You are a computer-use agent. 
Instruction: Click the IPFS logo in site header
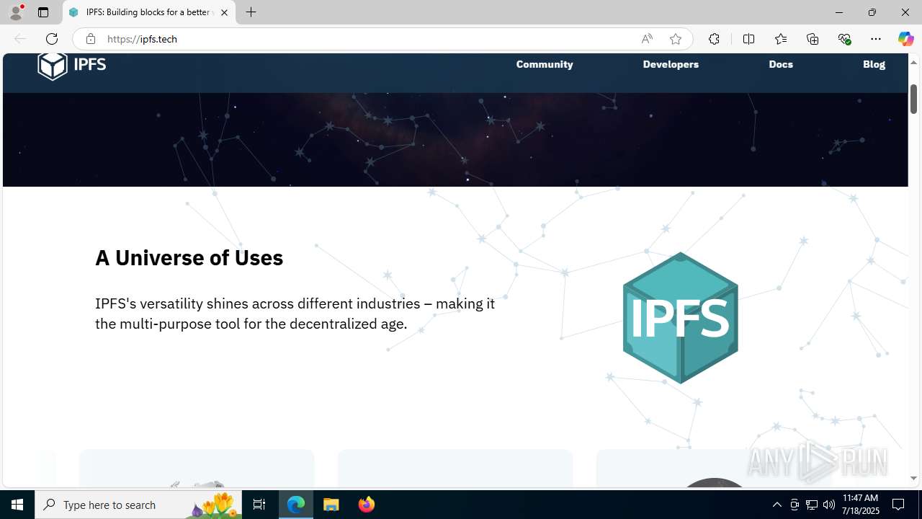(x=72, y=65)
